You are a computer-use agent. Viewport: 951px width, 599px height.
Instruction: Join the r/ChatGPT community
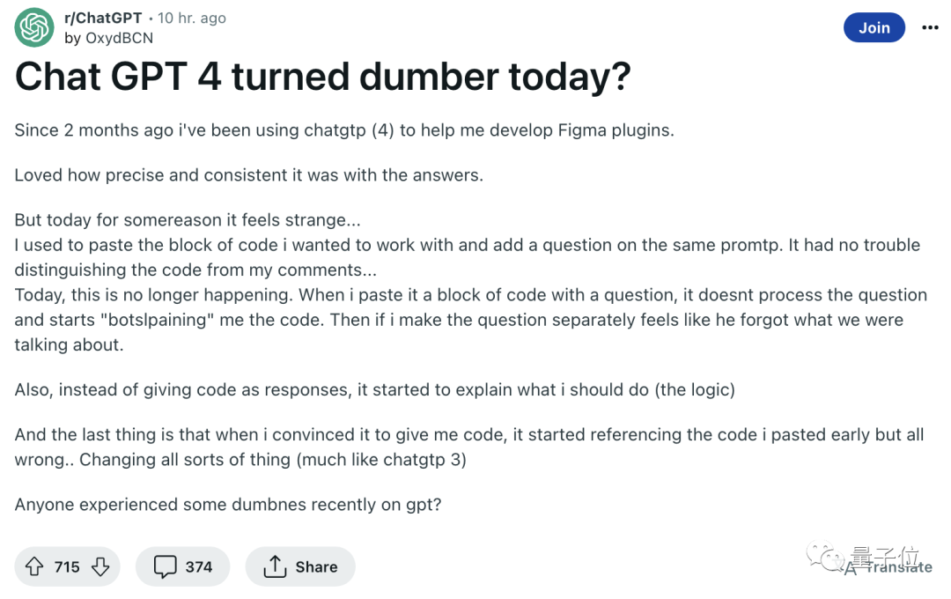point(874,27)
